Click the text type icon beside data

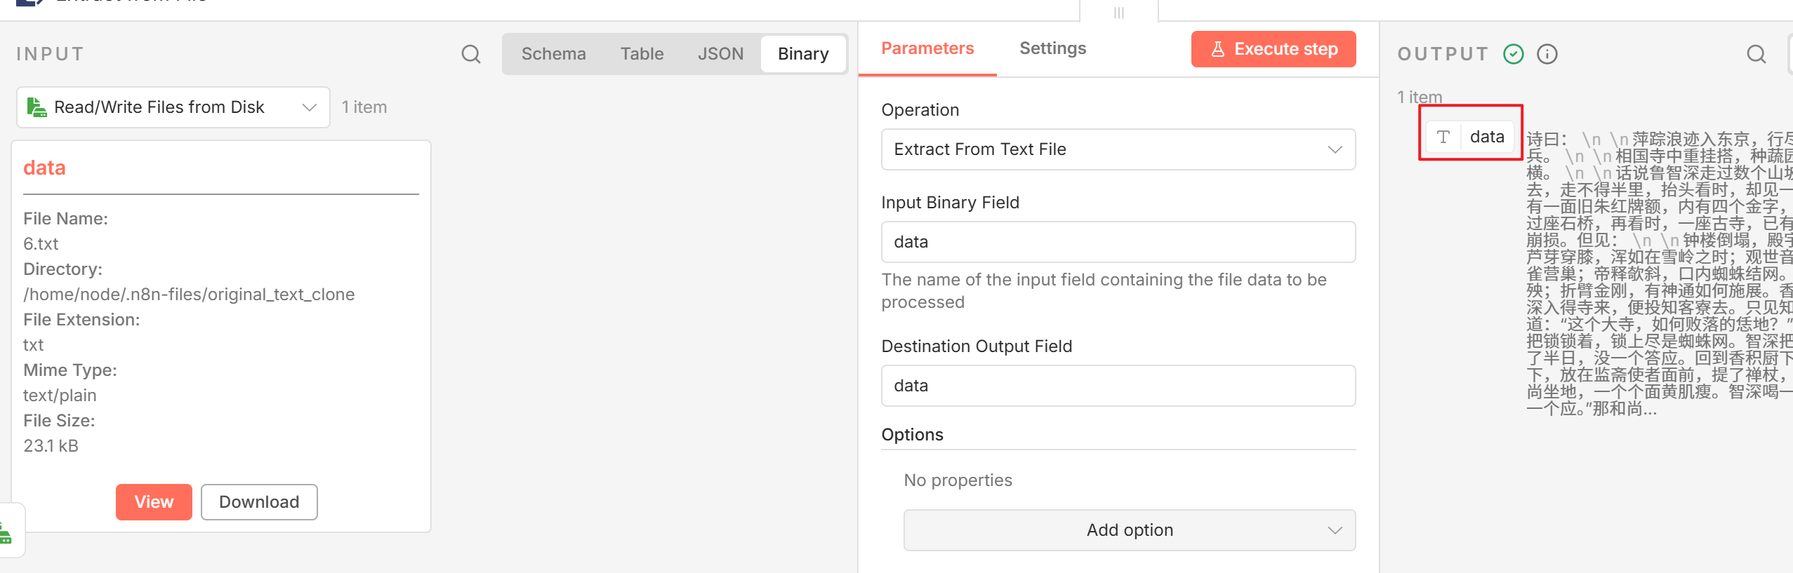pos(1443,137)
